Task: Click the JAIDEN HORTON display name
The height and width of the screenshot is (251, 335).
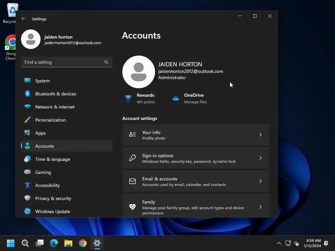Action: point(180,64)
